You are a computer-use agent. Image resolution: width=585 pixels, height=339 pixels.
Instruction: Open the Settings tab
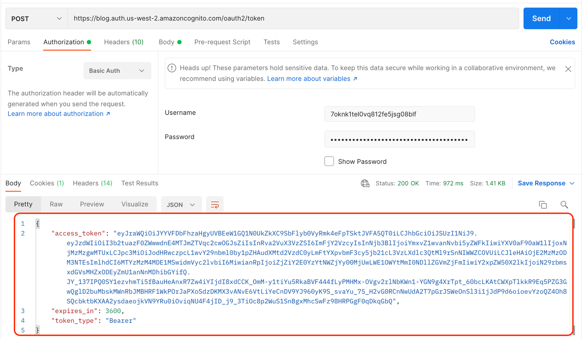[305, 42]
